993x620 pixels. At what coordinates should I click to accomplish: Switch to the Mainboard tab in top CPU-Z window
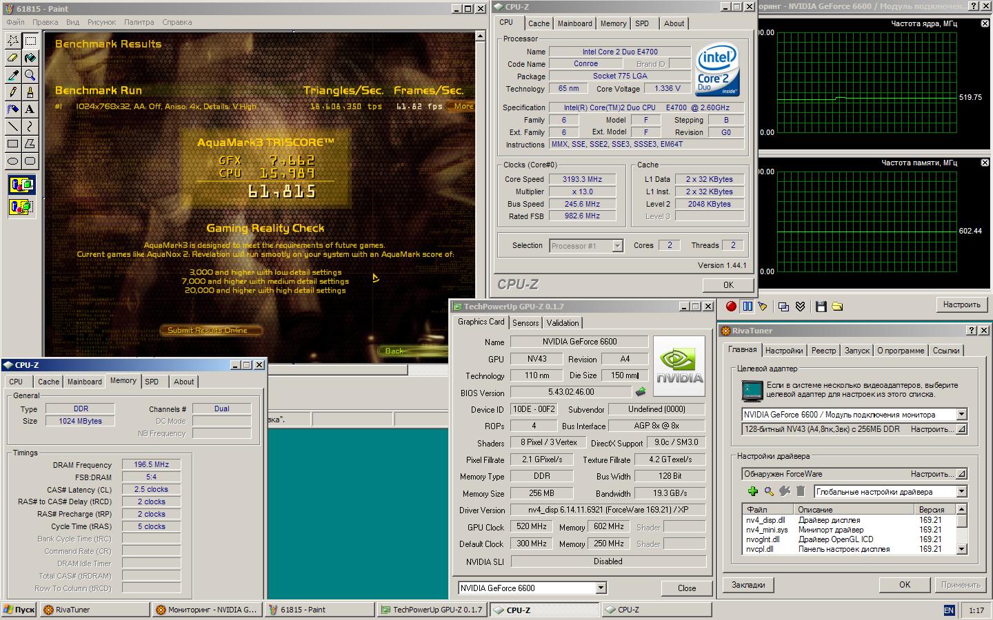574,23
